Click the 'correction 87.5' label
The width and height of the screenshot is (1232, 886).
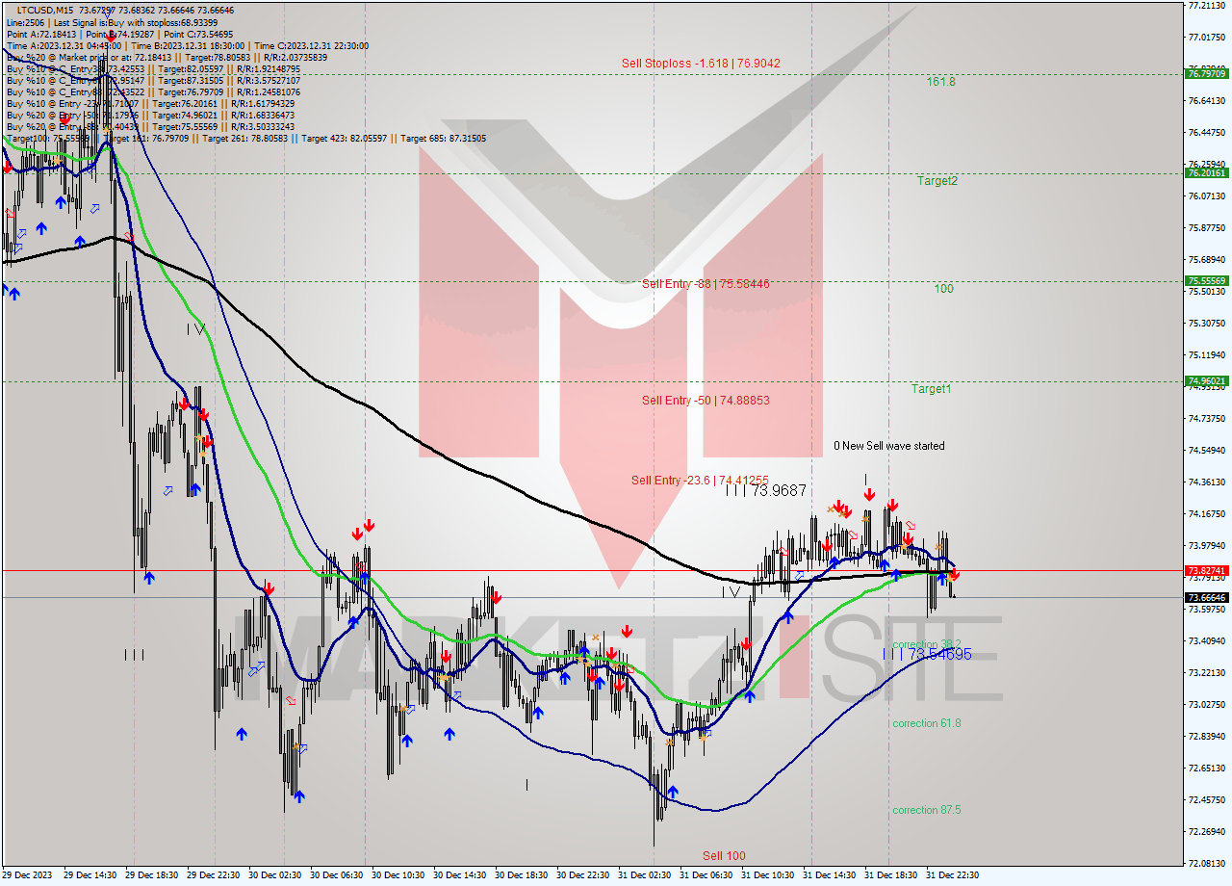(x=926, y=810)
